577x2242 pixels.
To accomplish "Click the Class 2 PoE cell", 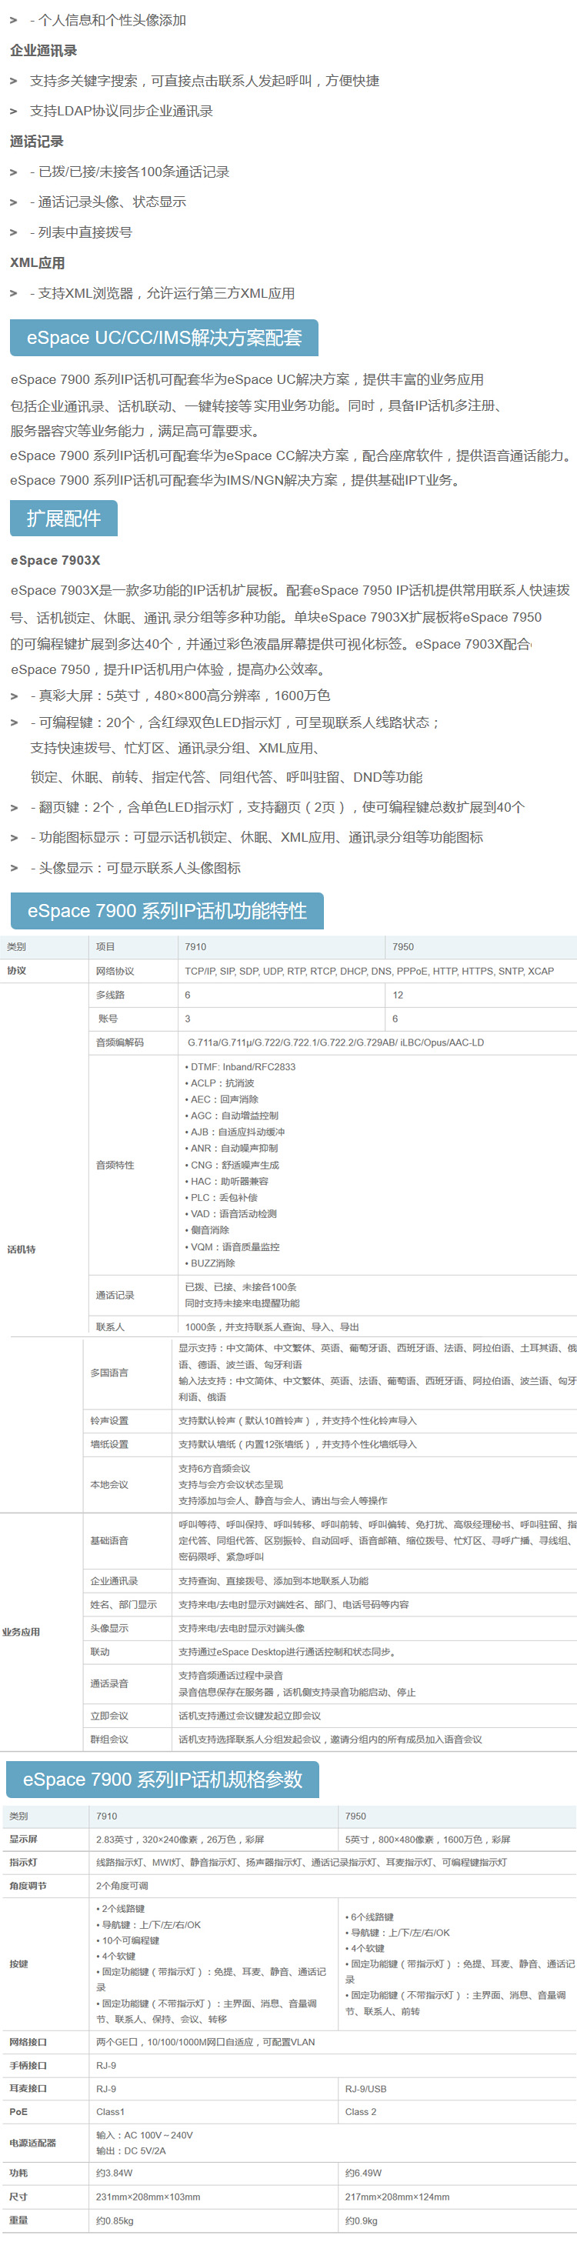I will pos(360,2111).
